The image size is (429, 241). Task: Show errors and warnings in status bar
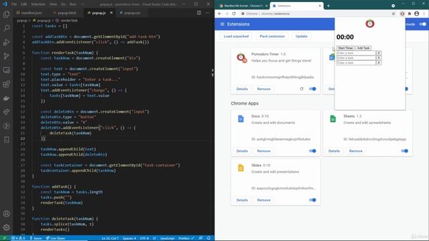click(18, 238)
